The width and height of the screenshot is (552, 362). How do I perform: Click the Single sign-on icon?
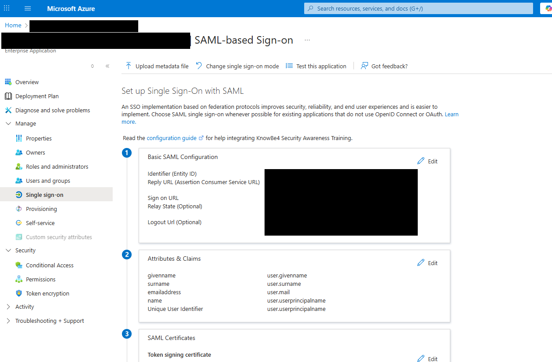18,195
